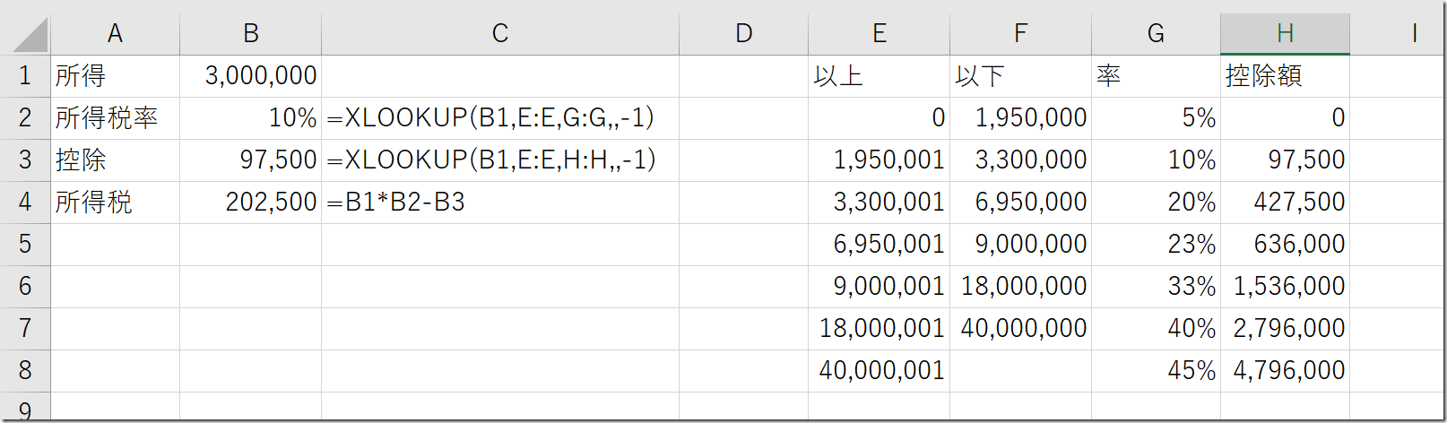Select column B header
1447x423 pixels.
[250, 34]
